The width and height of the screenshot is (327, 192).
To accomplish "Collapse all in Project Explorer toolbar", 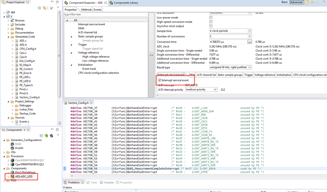I will coord(39,8).
